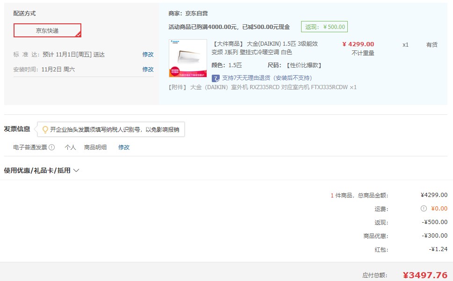Click the 附件 室外机 RXZ335RCD accessory line
The width and height of the screenshot is (453, 281).
[263, 87]
